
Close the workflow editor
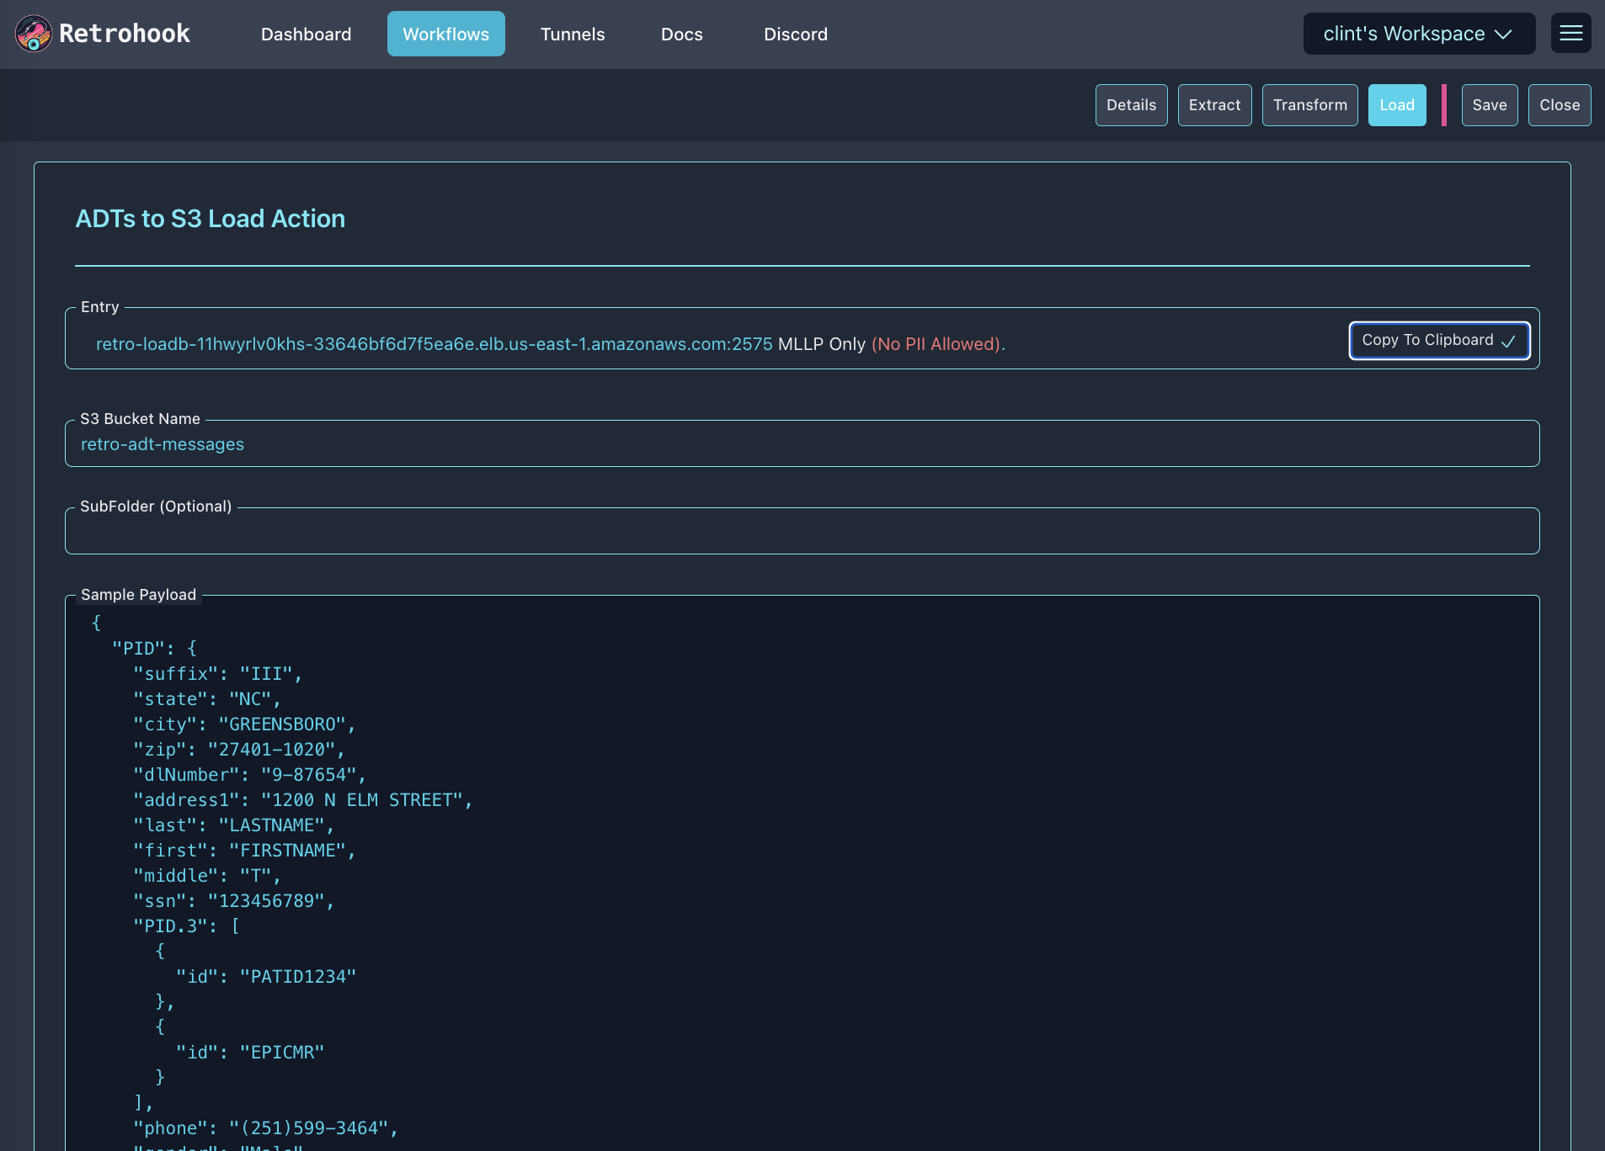tap(1559, 105)
